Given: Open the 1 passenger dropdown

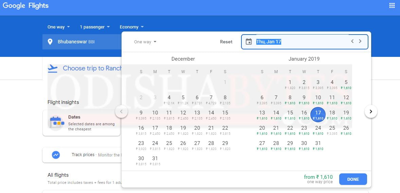Looking at the screenshot, I should click(x=95, y=27).
